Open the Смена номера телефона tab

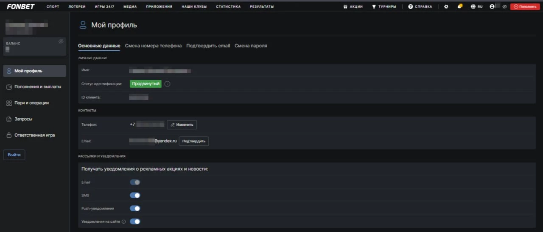(x=153, y=46)
